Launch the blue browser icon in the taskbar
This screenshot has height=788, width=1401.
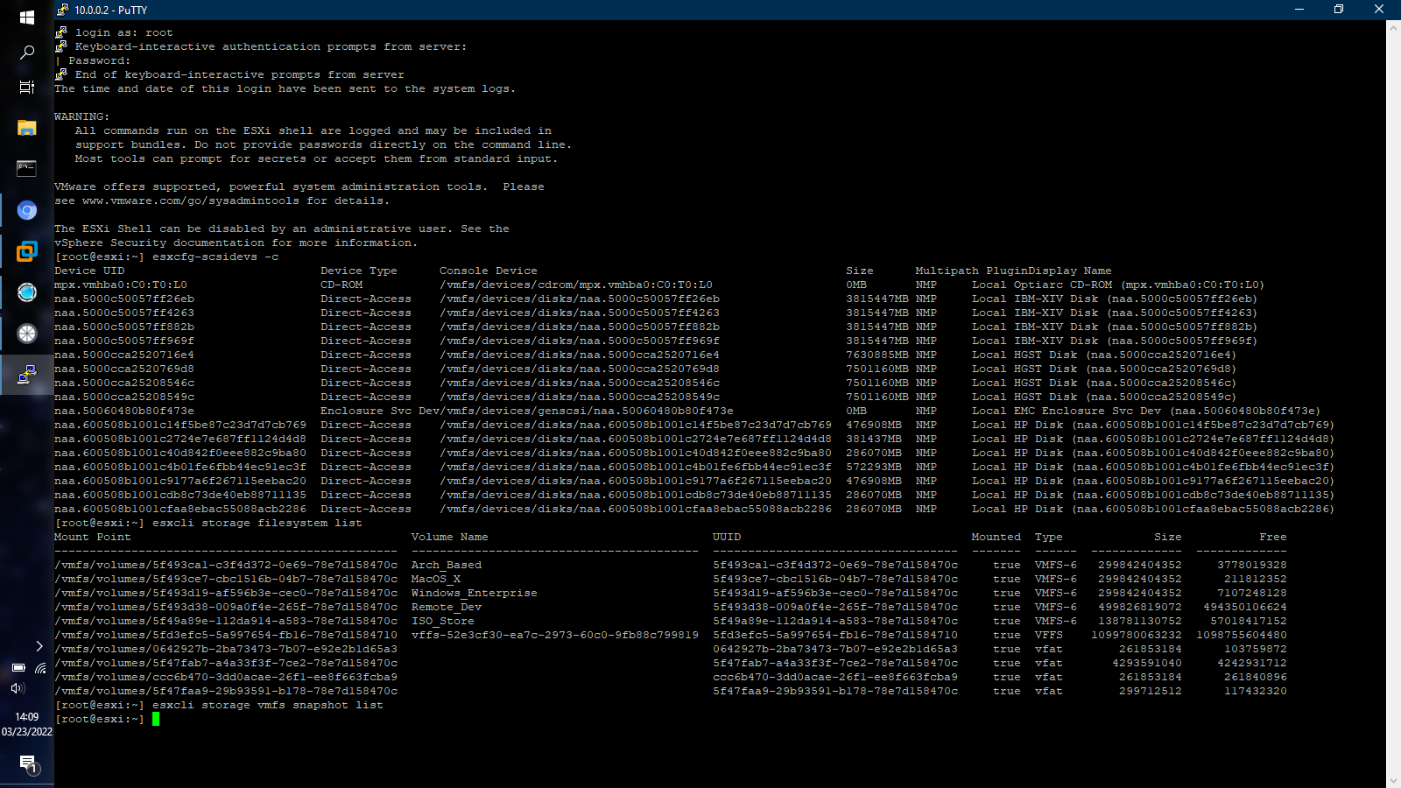[x=26, y=210]
